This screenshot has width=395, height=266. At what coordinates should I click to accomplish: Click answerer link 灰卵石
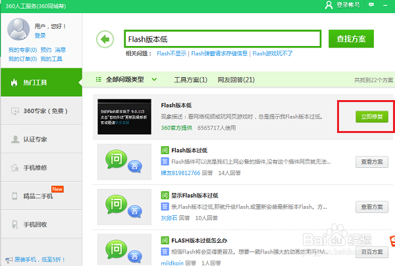(169, 218)
